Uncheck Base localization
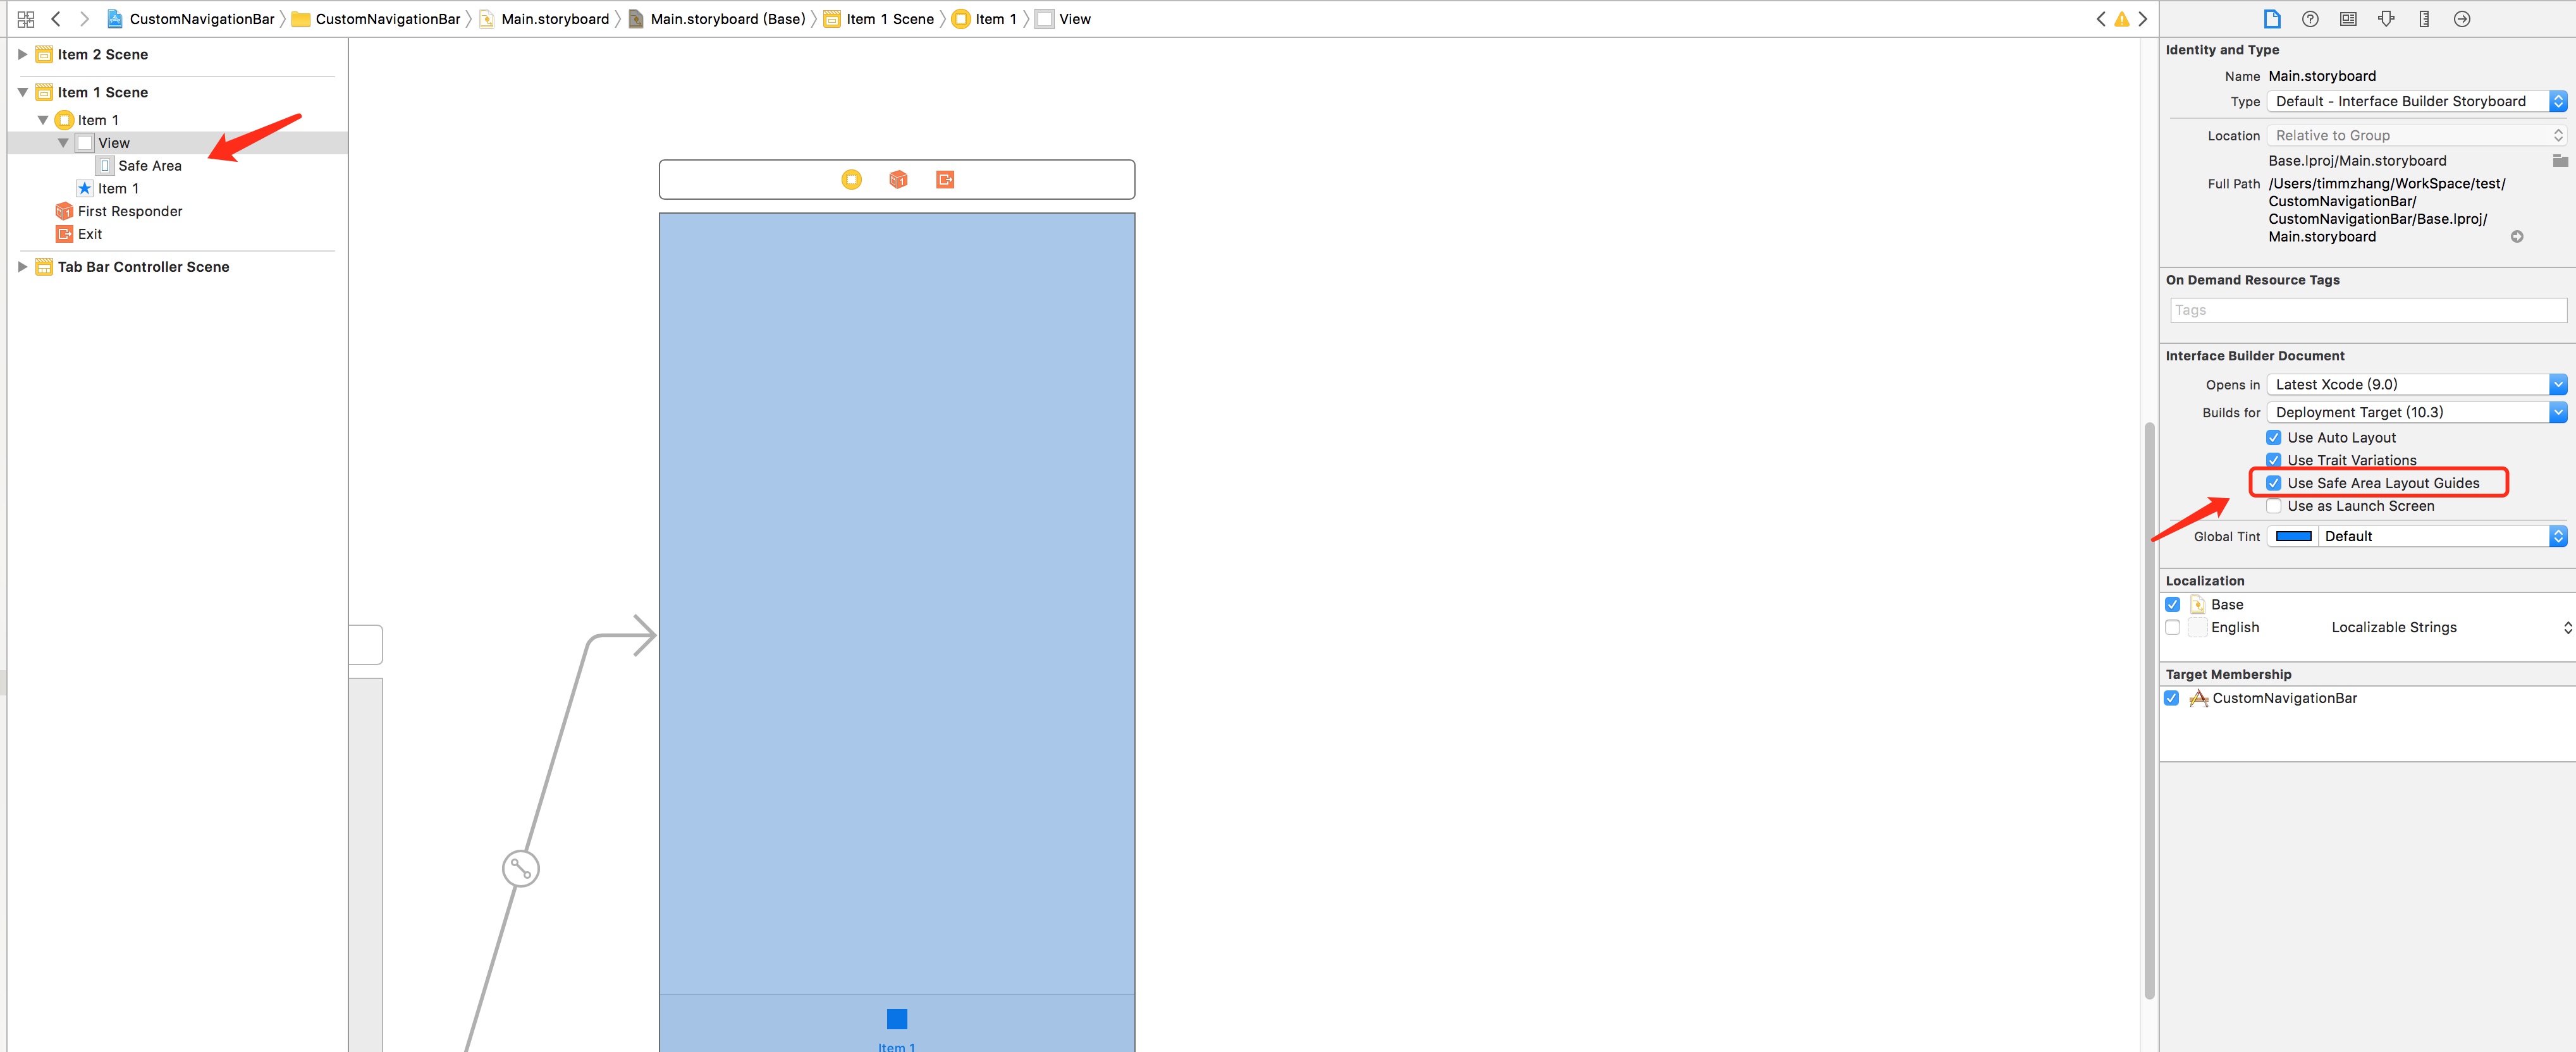Image resolution: width=2576 pixels, height=1052 pixels. click(2172, 605)
